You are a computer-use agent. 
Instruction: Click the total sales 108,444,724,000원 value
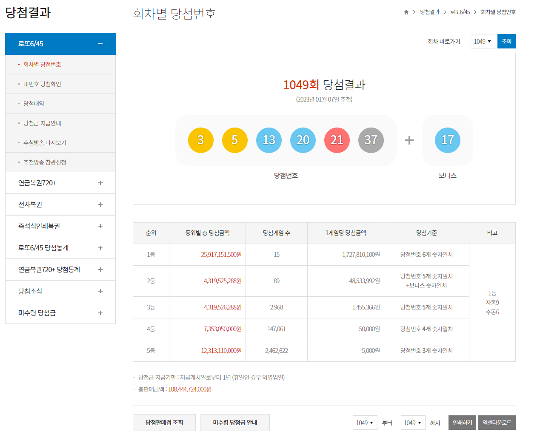point(190,389)
